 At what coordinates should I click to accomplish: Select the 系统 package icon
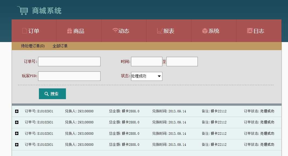(x=205, y=31)
